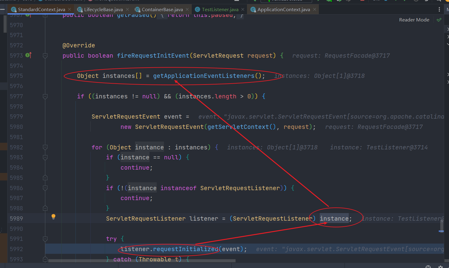
Task: Close the StandardContext.java tab
Action: [x=70, y=9]
